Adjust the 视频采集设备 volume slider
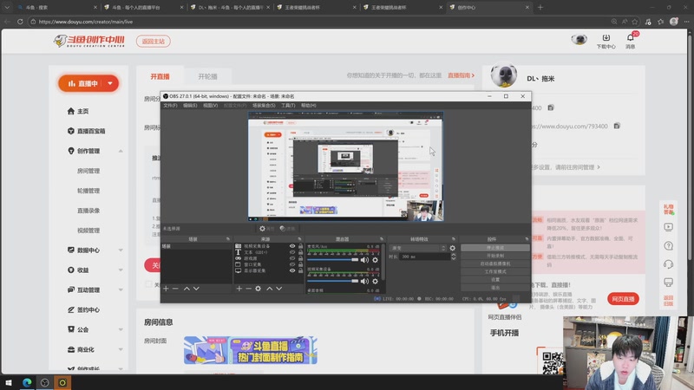694x390 pixels. click(x=333, y=281)
